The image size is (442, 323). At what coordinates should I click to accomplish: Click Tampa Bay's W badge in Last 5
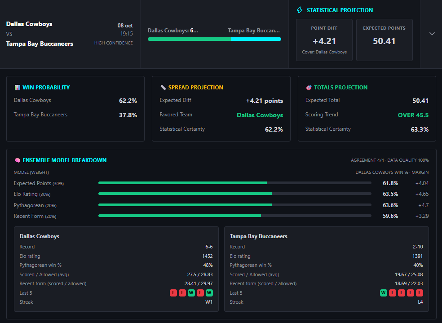pyautogui.click(x=383, y=293)
